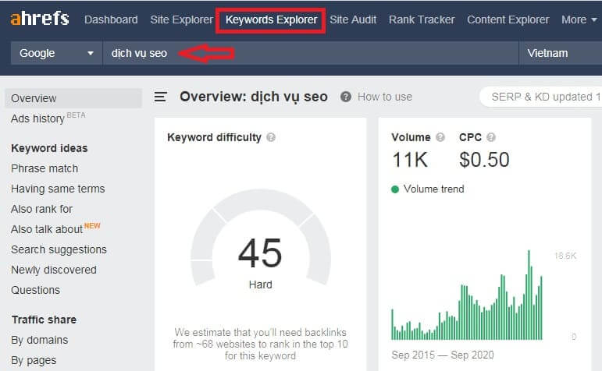Click the green Volume trend dot
602x371 pixels.
click(x=394, y=189)
